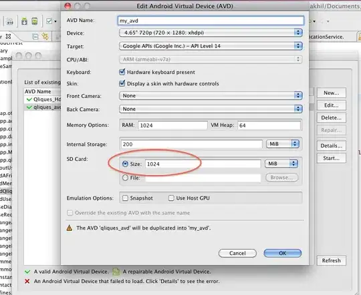Screen dimensions: 361x295
Task: Click the Android SDK Manager toolbar icon
Action: (x=24, y=21)
